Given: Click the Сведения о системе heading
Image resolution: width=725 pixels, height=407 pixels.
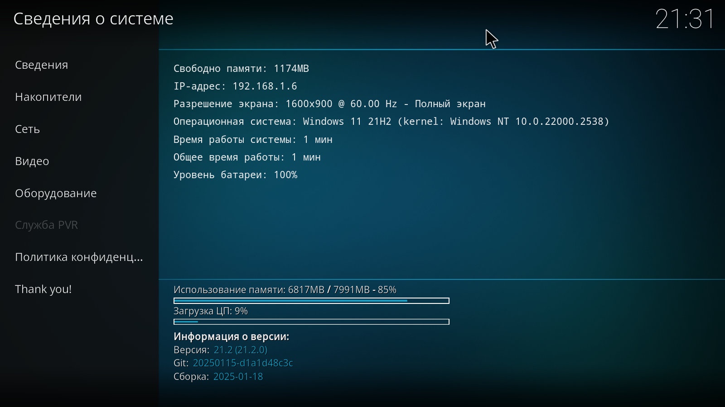Looking at the screenshot, I should [93, 19].
